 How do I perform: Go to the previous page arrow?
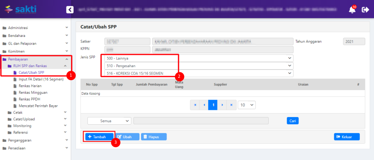pos(204,105)
